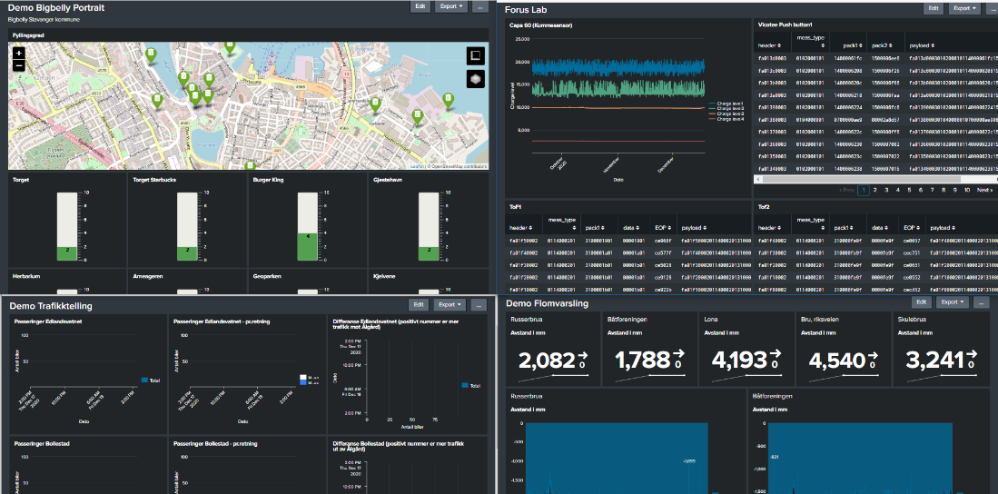Go to page 5 of Vicotee table
This screenshot has height=494, width=998.
coord(910,190)
